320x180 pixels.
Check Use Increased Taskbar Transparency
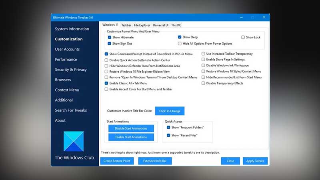pos(203,54)
